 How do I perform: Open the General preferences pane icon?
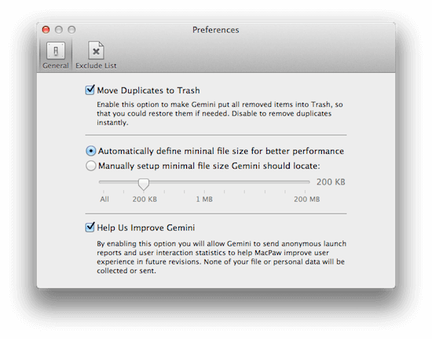coord(56,51)
